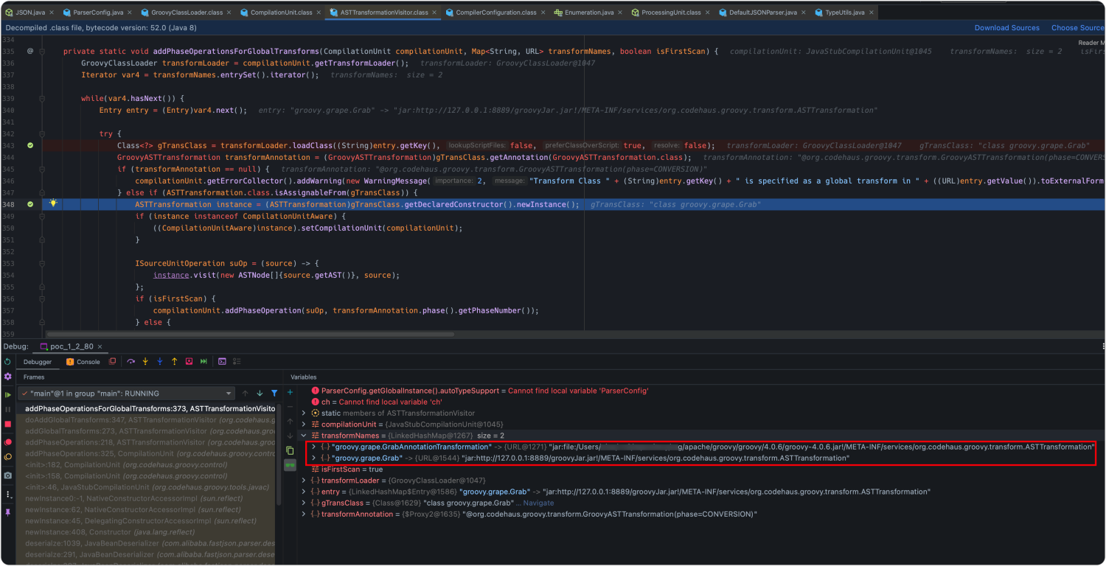
Task: Click Drop Frame icon
Action: point(189,361)
